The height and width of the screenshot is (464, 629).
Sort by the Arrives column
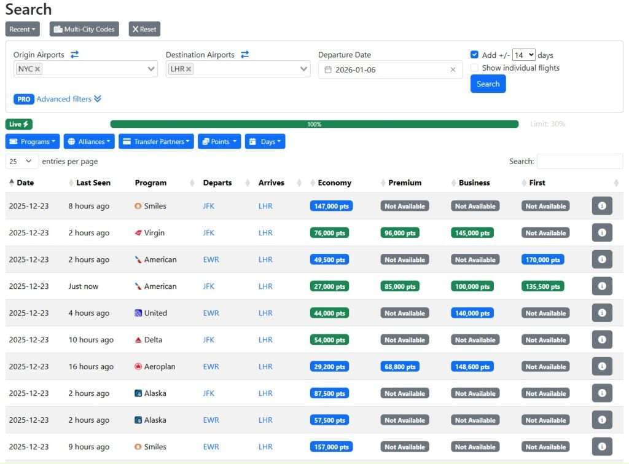click(271, 183)
